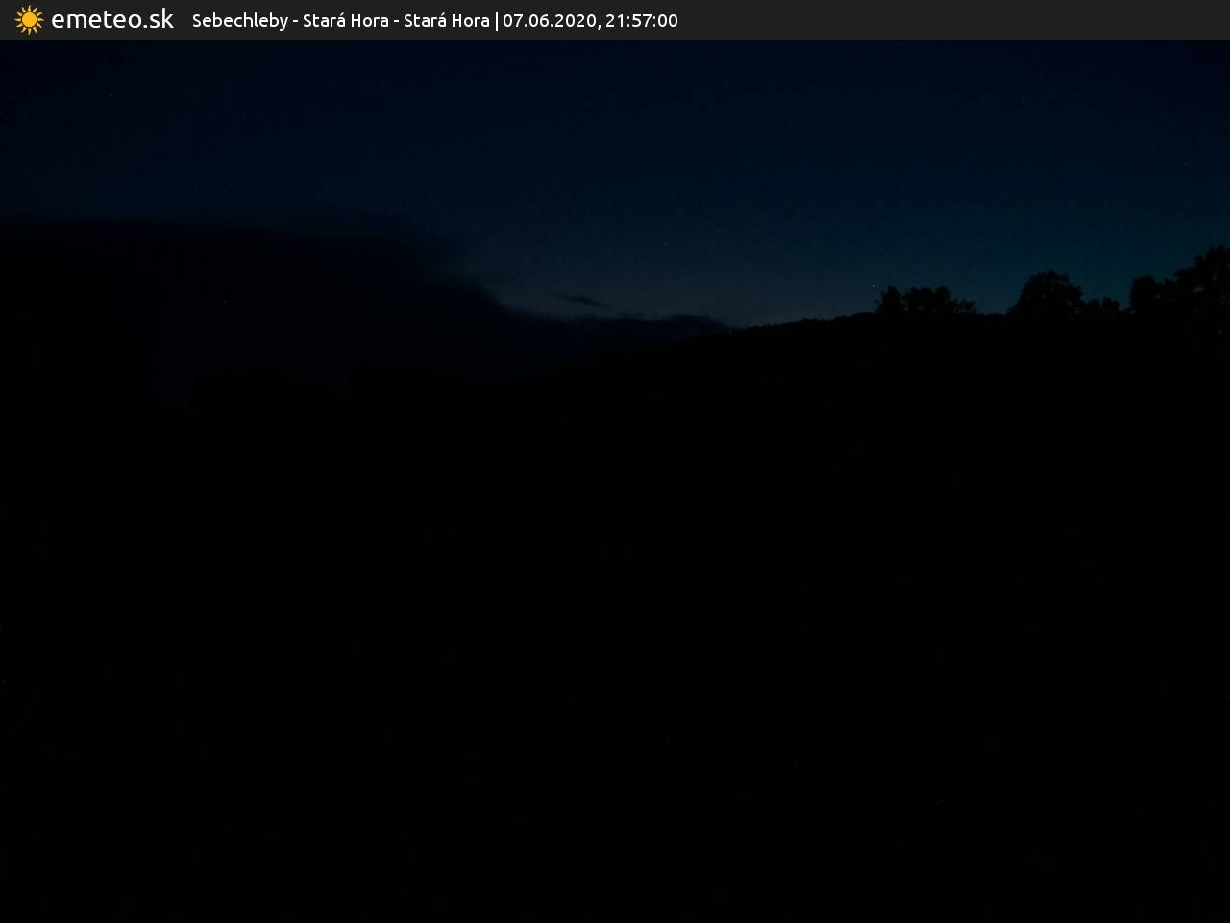1230x923 pixels.
Task: Click the deep blue upper sky area
Action: [x=615, y=115]
